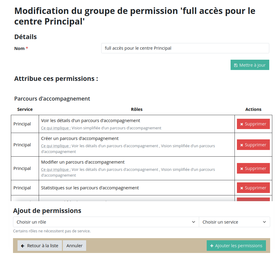This screenshot has height=256, width=275.
Task: Click the X icon in the Supprimer button for 'Modifier un parcours'
Action: pyautogui.click(x=242, y=169)
